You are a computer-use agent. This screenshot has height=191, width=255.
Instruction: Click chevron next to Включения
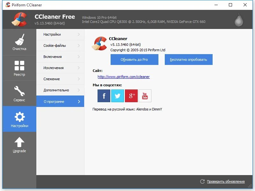click(x=79, y=57)
